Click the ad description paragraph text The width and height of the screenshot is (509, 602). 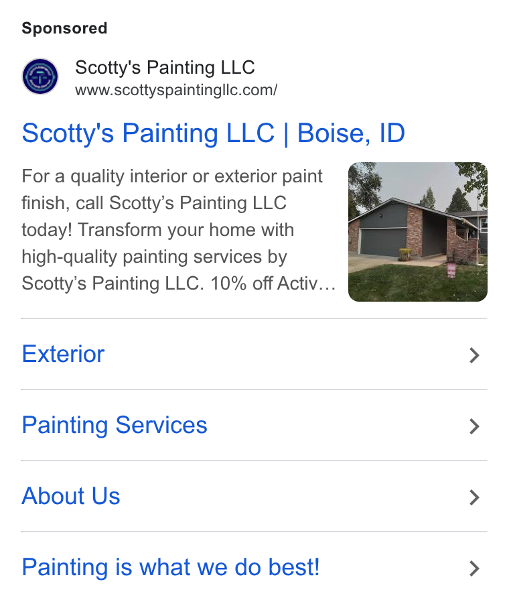tap(179, 230)
